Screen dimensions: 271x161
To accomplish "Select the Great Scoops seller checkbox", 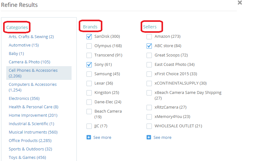I will [x=149, y=55].
